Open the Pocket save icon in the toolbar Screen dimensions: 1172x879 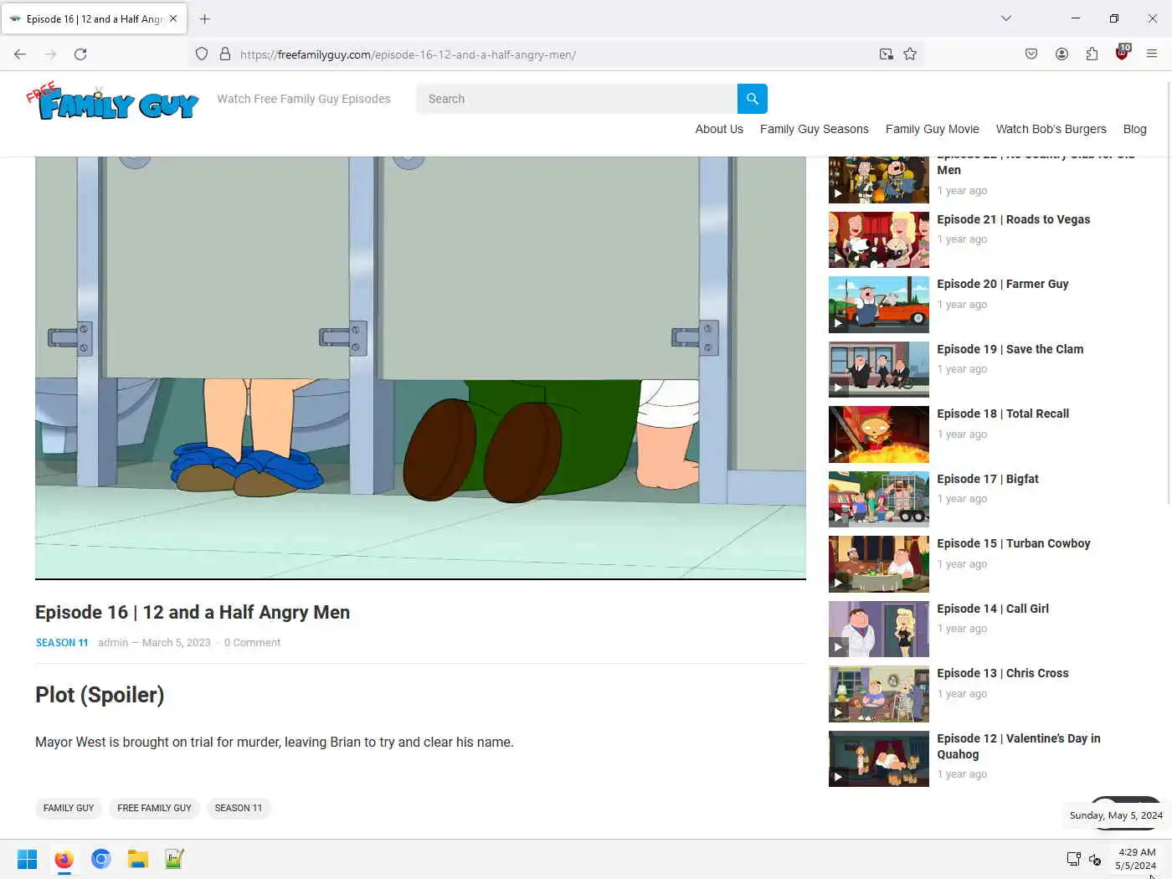click(1031, 54)
